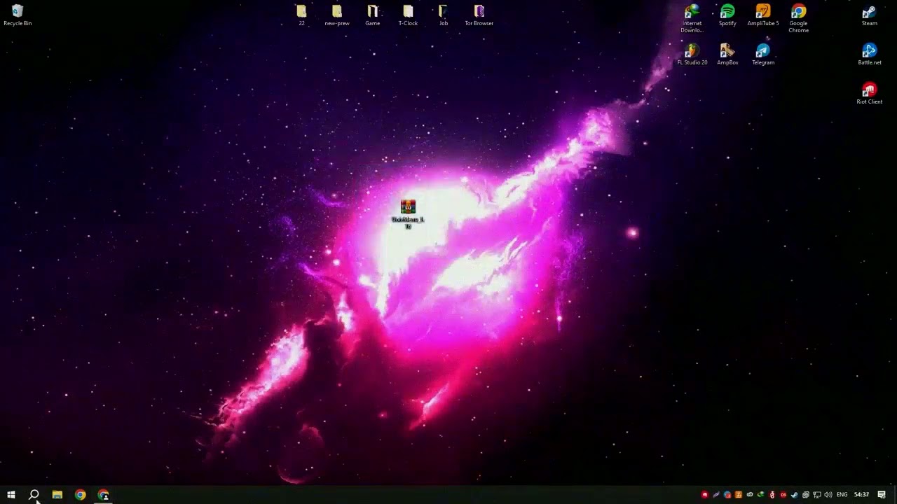Select the Job folder icon
This screenshot has height=504, width=897.
tap(444, 15)
